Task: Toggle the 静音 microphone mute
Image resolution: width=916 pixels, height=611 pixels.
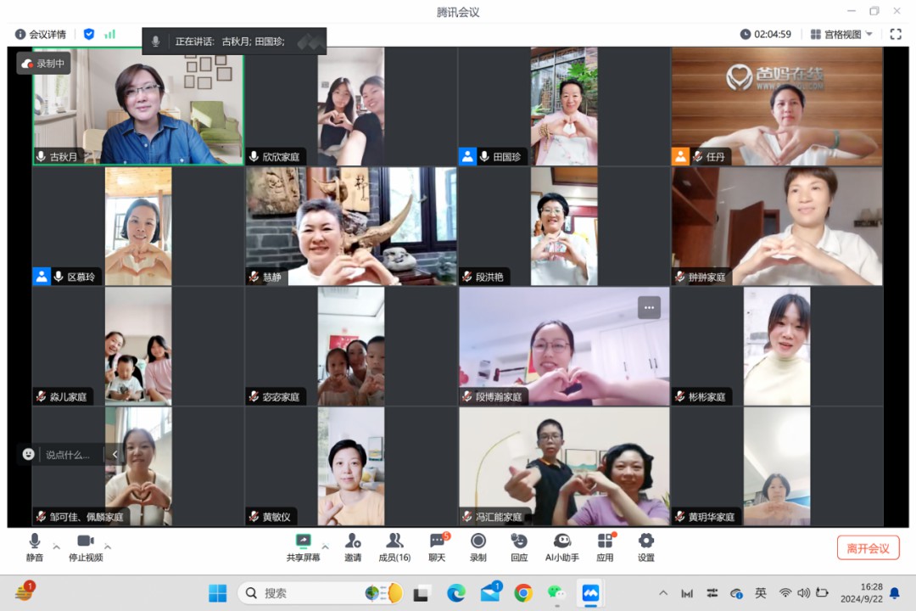Action: 35,541
